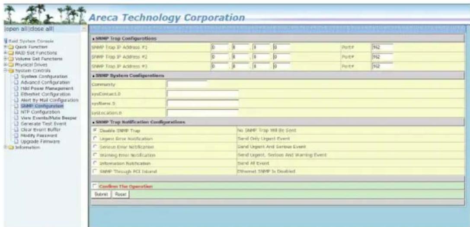Open the EtherNet Configuration page

coord(45,94)
